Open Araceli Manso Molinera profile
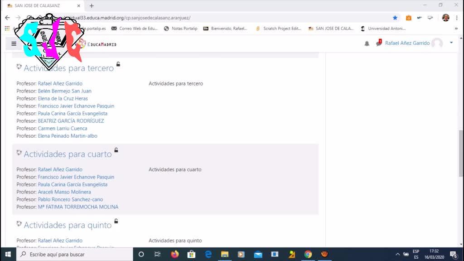Viewport: 464px width, 261px height. point(64,192)
